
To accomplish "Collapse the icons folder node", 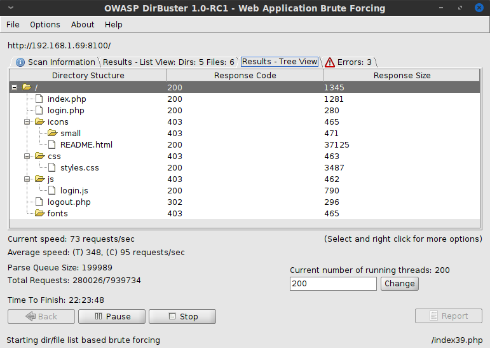I will tap(27, 122).
